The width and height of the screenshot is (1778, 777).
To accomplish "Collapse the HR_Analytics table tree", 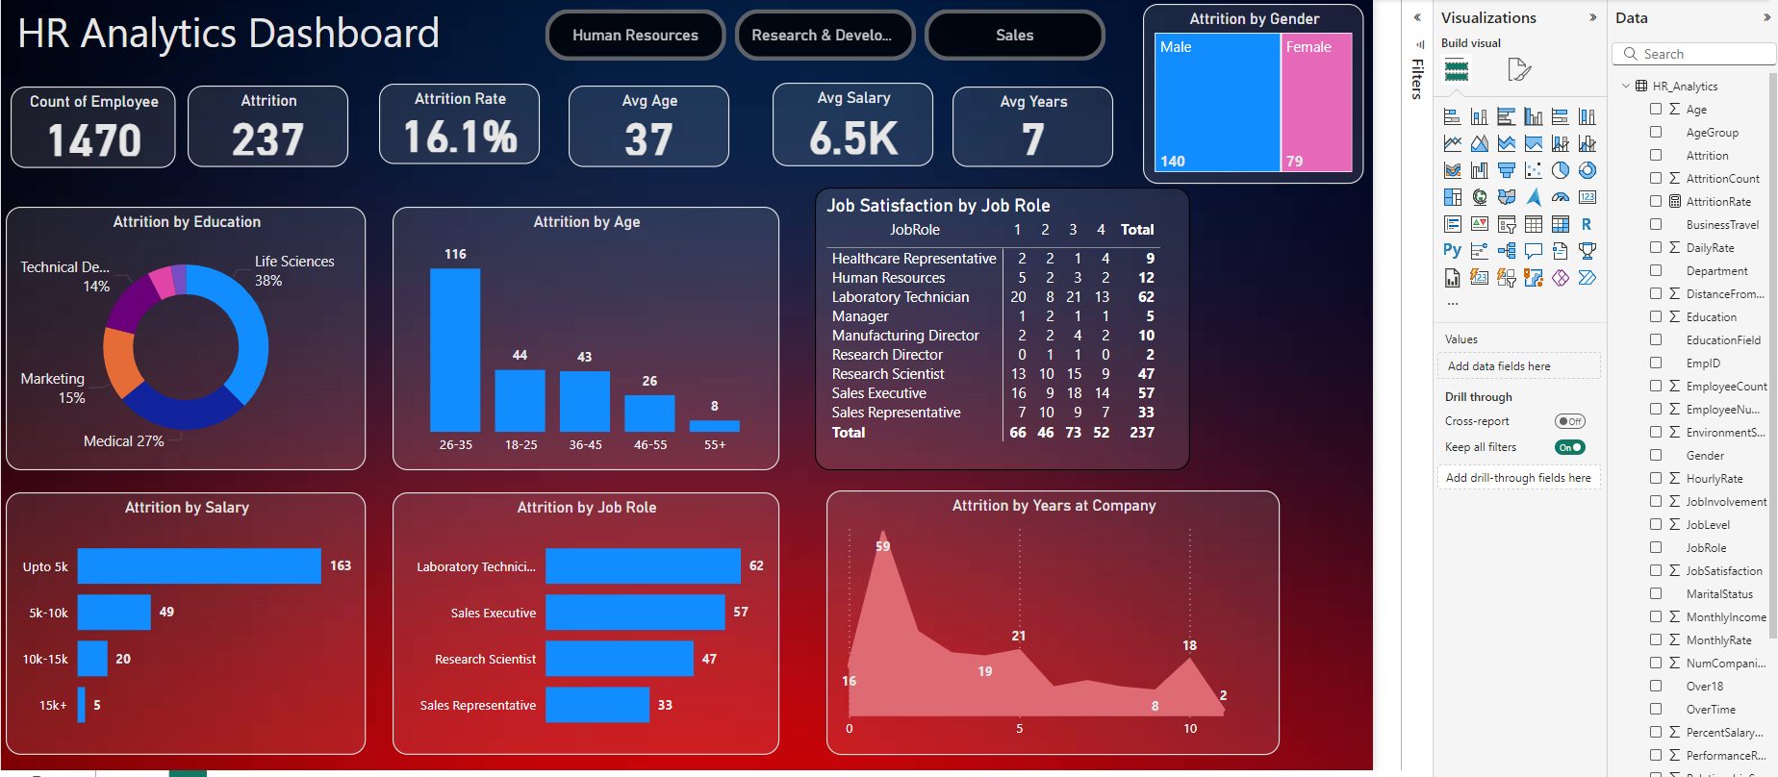I will pyautogui.click(x=1626, y=86).
